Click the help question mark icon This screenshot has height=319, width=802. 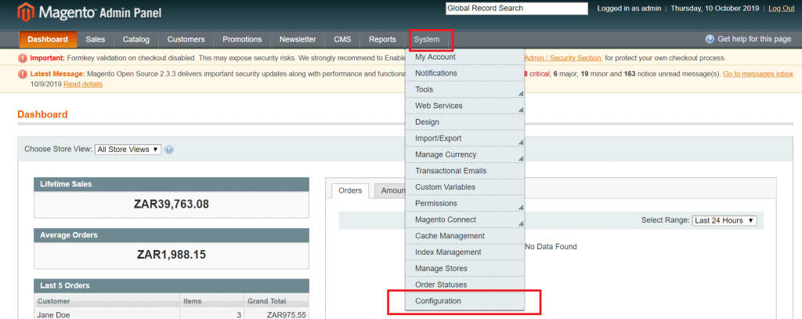click(x=710, y=39)
